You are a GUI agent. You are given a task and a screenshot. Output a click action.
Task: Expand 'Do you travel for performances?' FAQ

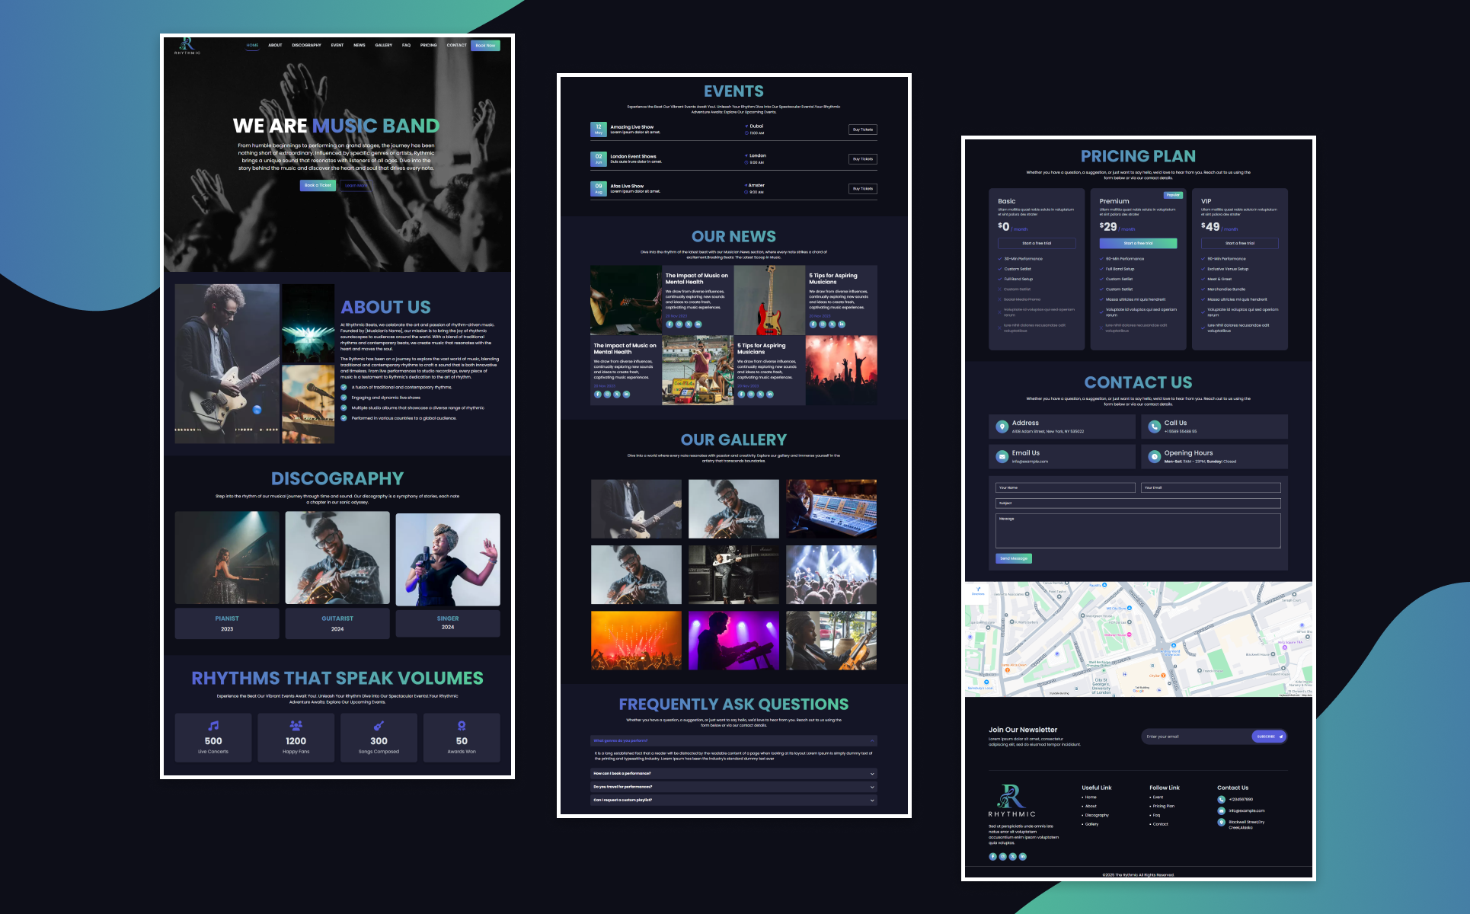(733, 787)
